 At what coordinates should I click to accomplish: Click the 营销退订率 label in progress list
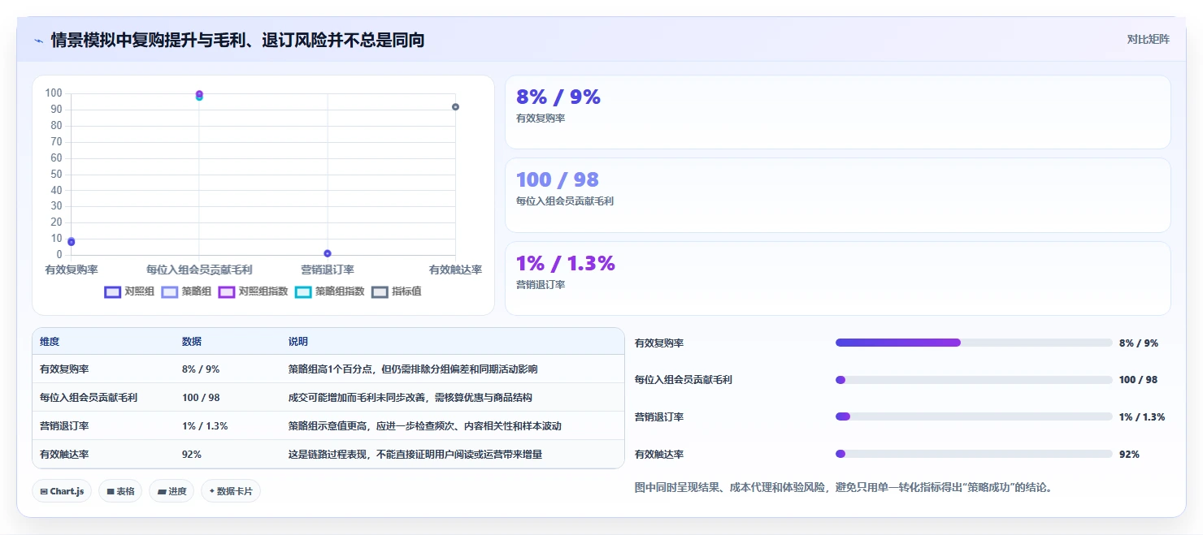click(x=659, y=417)
